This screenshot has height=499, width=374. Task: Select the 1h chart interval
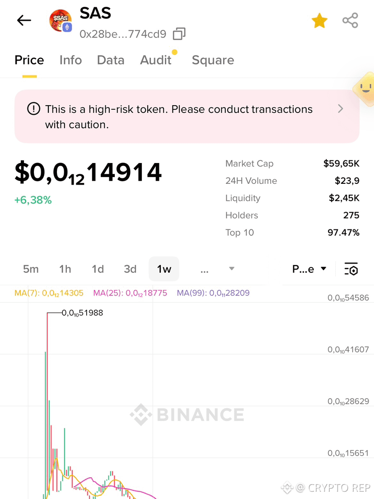click(65, 269)
